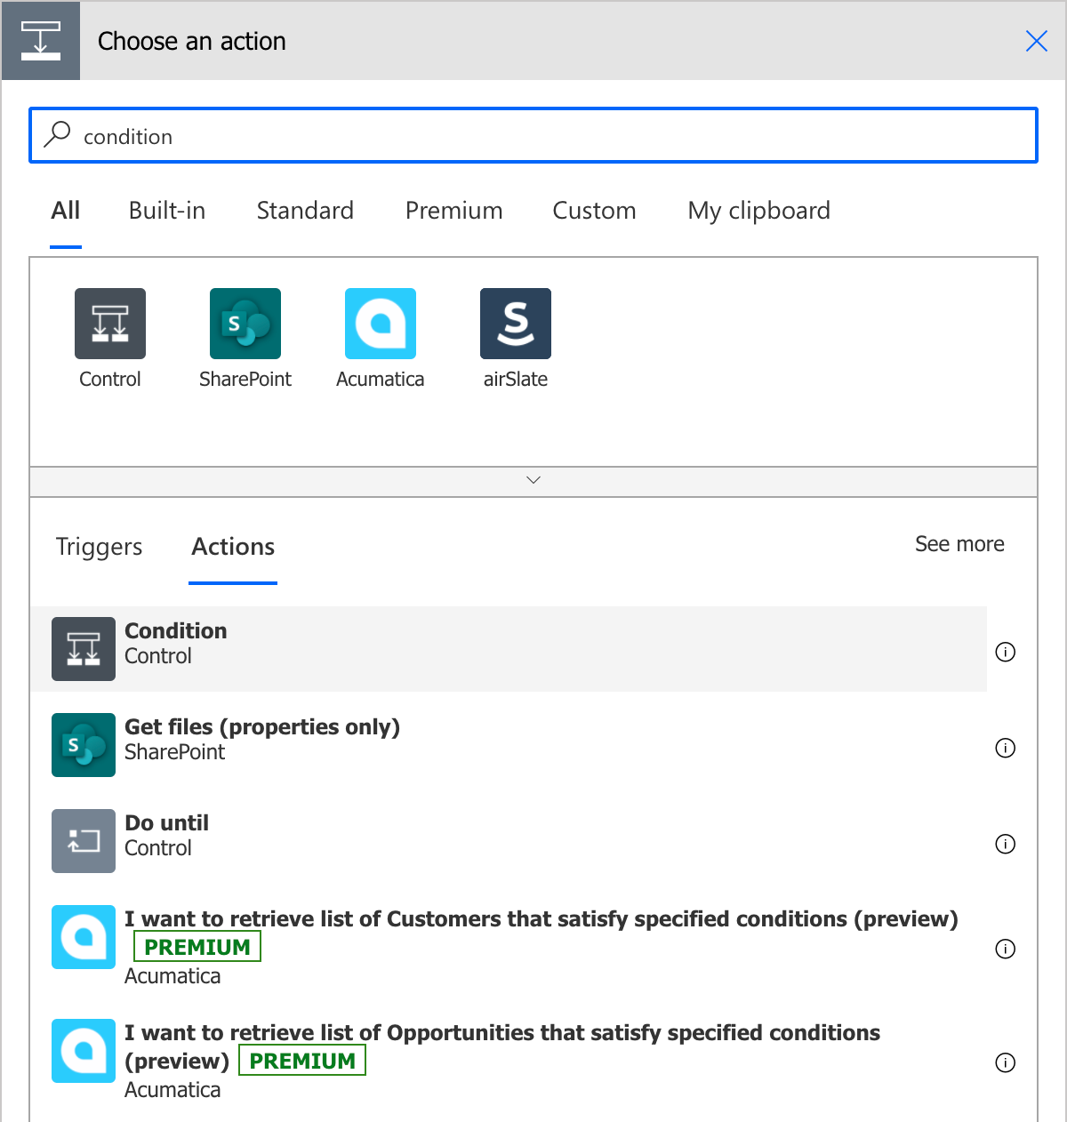This screenshot has height=1122, width=1067.
Task: Show info for Get files (properties only)
Action: point(1006,748)
